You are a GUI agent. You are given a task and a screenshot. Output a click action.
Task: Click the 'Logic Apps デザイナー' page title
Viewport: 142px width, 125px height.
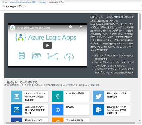pos(15,6)
